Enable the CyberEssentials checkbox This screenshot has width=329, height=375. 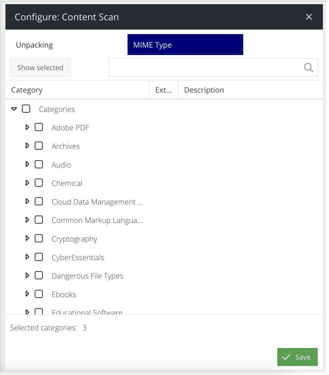click(x=39, y=257)
